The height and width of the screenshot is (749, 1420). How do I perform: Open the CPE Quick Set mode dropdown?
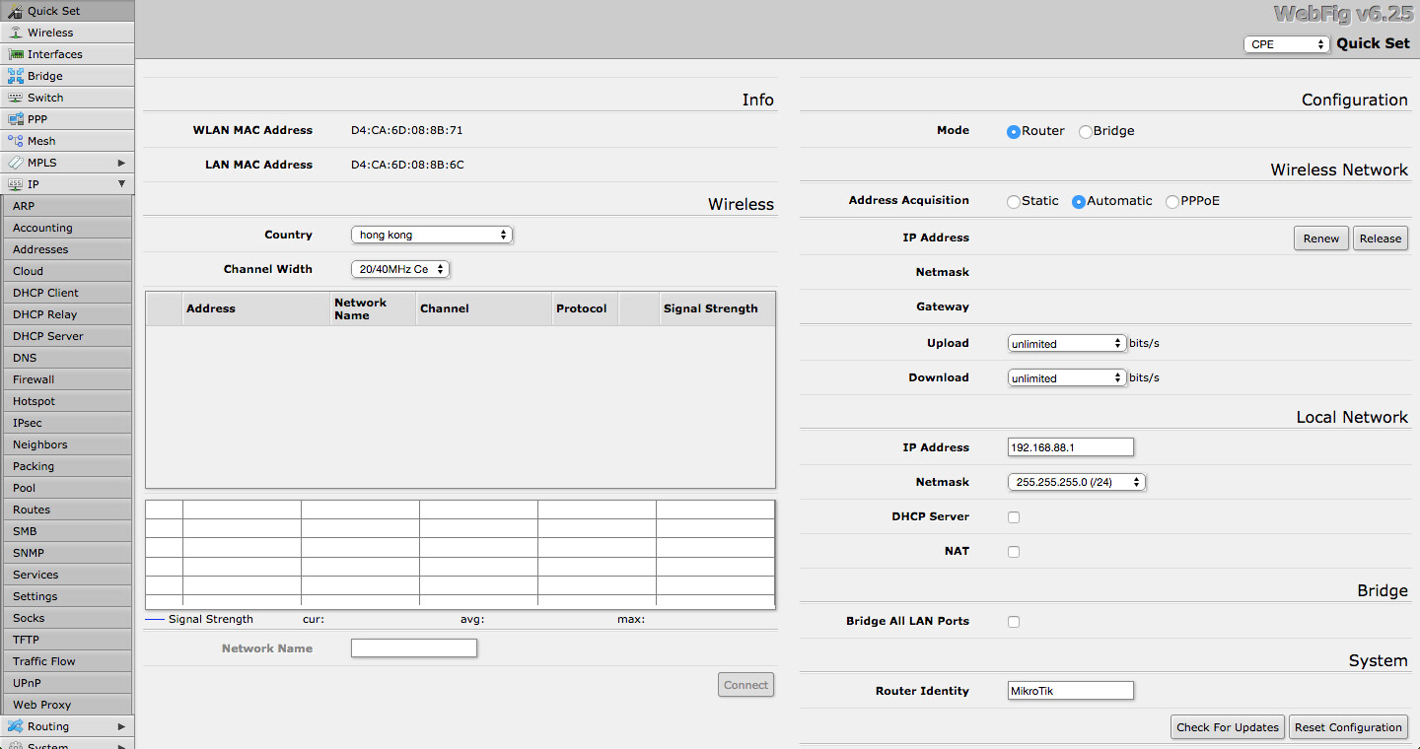(1287, 44)
